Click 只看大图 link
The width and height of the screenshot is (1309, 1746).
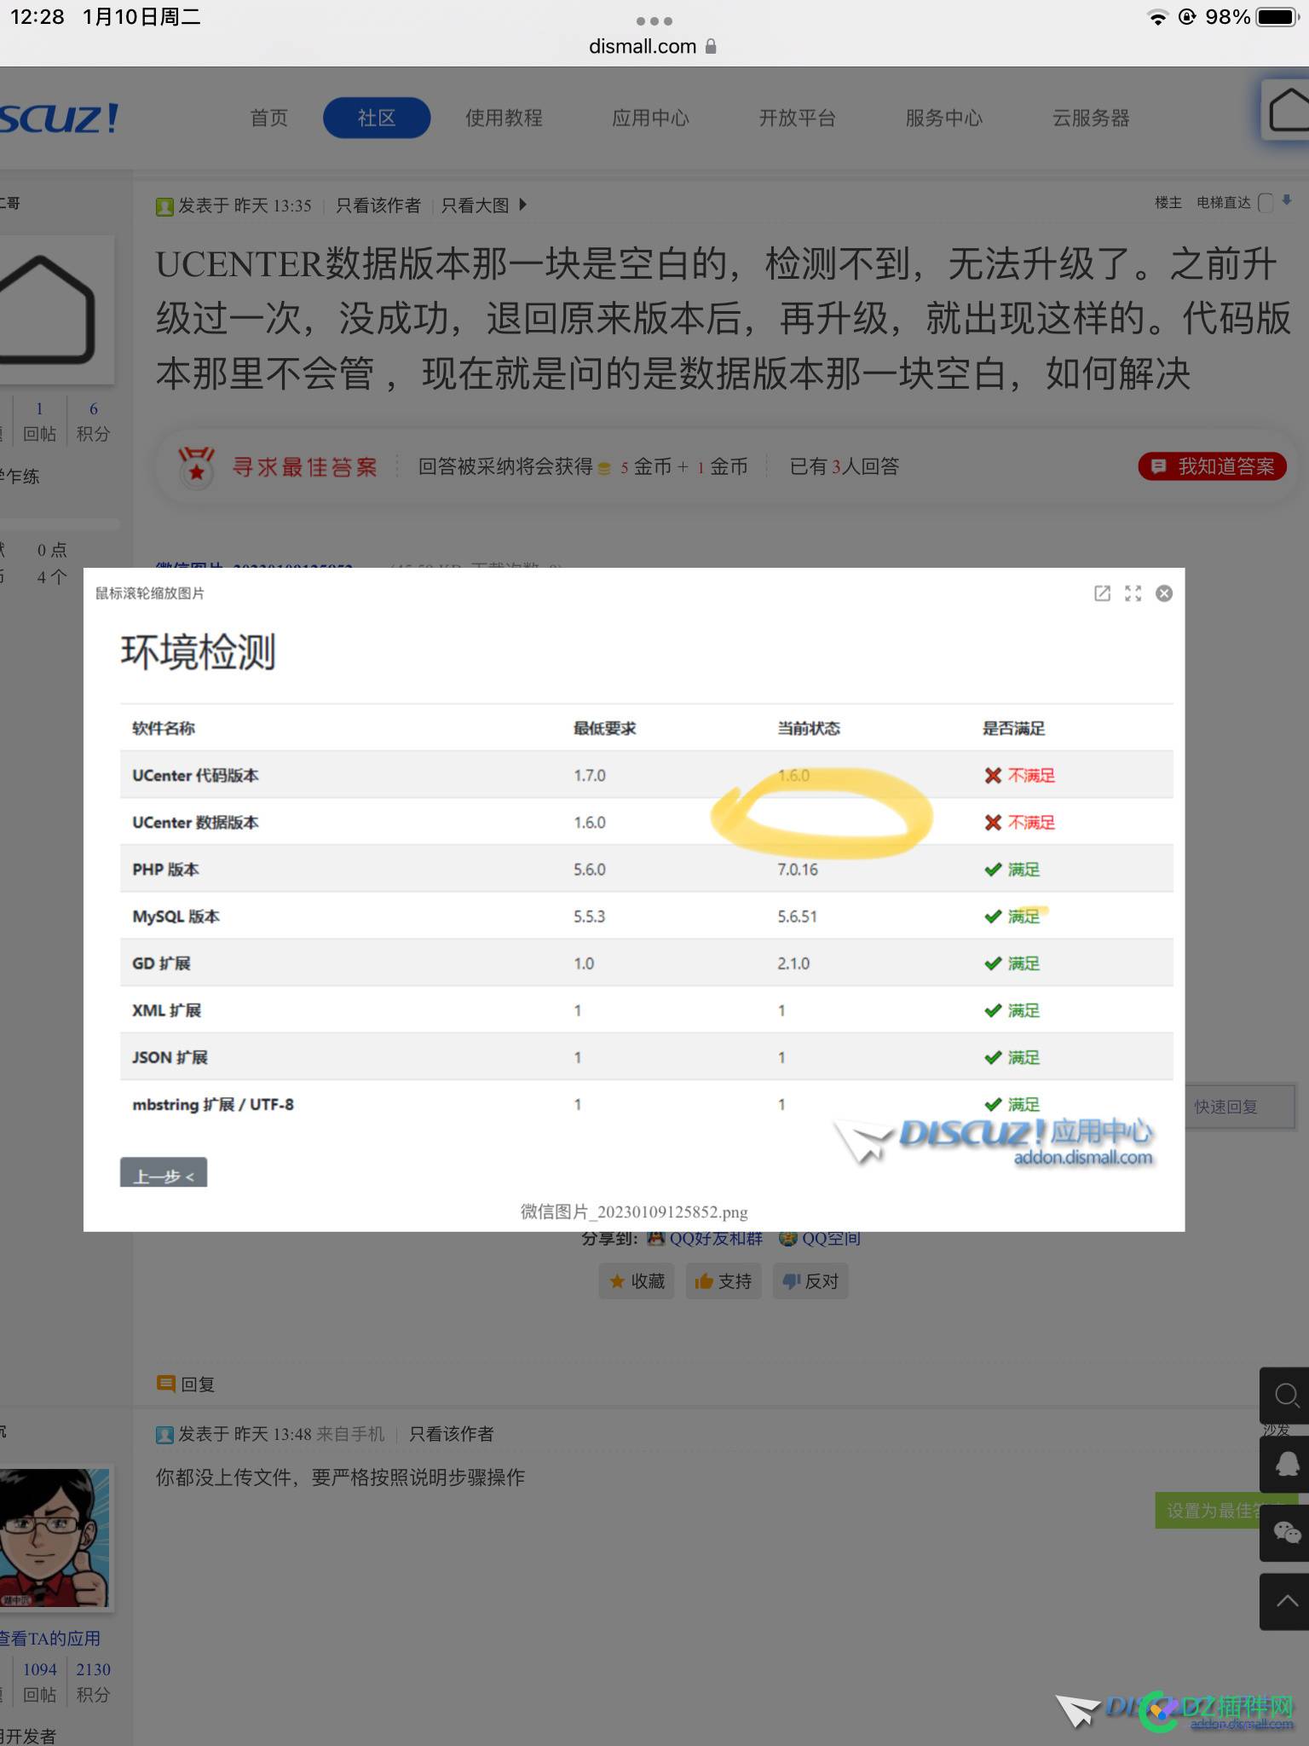point(475,205)
